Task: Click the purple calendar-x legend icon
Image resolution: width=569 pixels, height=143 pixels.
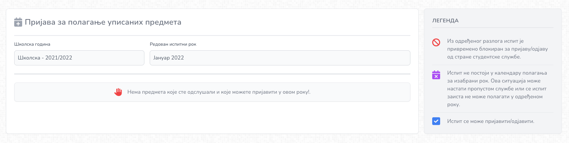Action: [436, 75]
